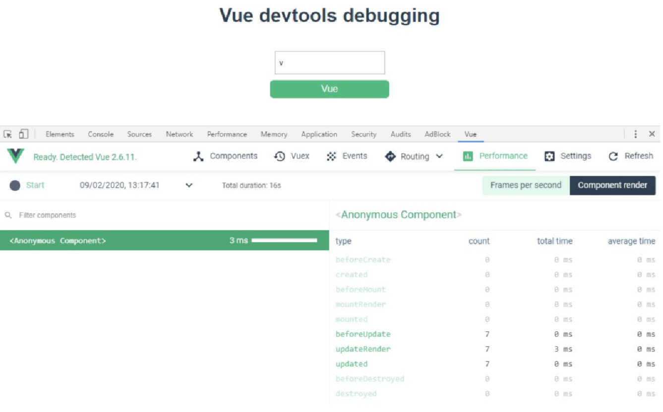The width and height of the screenshot is (663, 412).
Task: Click the Anonymous Component detail heading
Action: tap(399, 215)
